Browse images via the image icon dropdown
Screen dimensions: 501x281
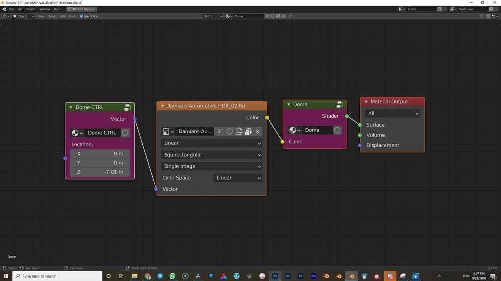(168, 132)
